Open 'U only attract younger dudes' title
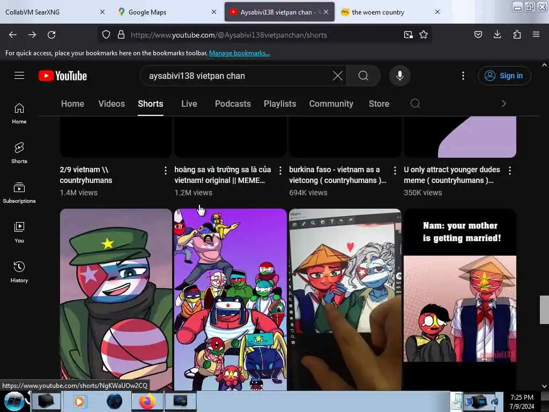549x412 pixels. pos(451,175)
